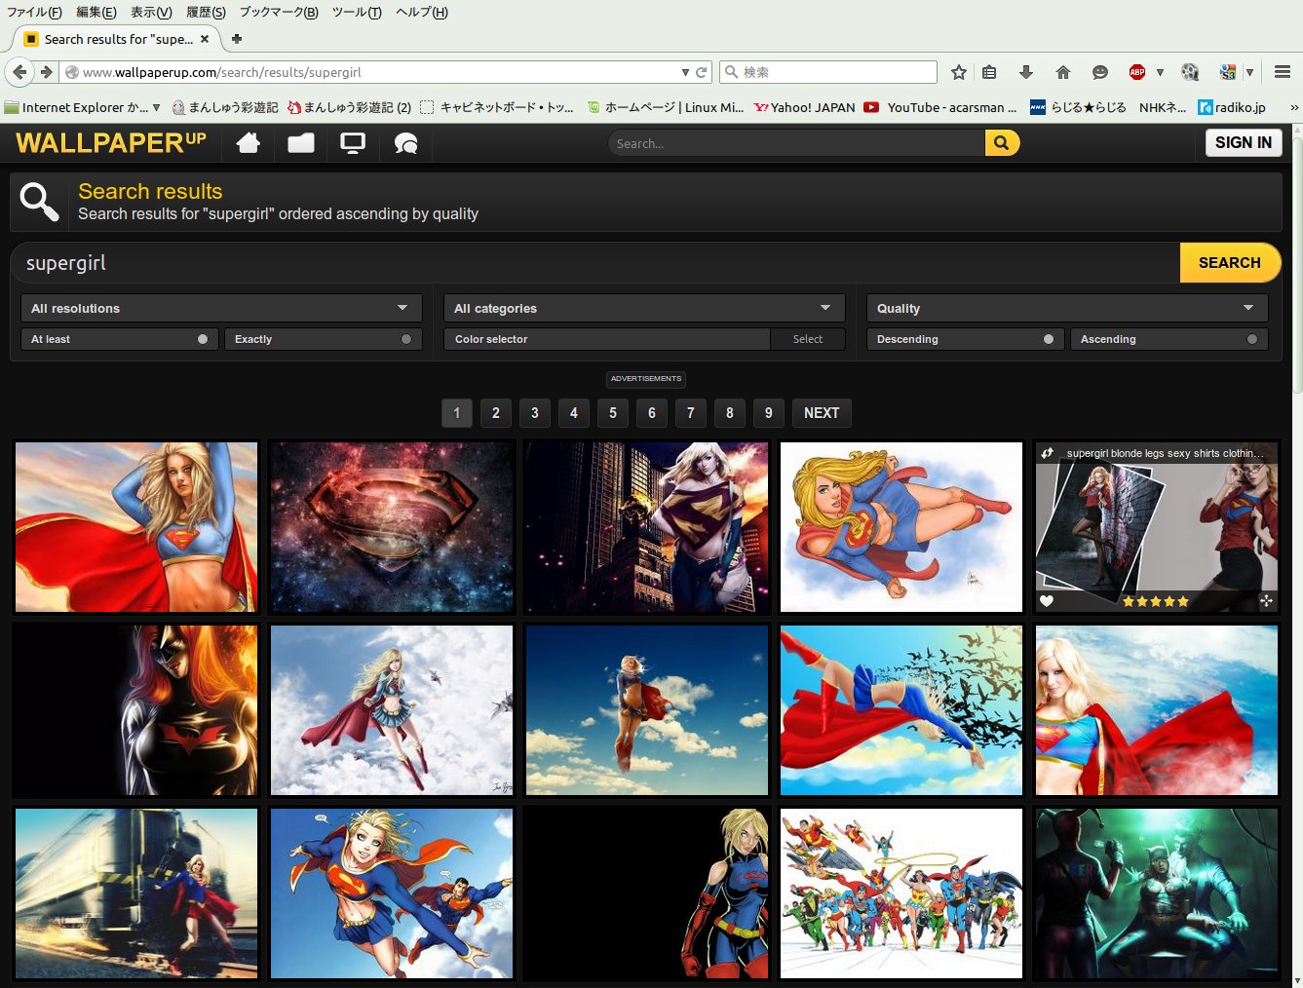Open the folder categories icon in header
Image resolution: width=1303 pixels, height=988 pixels.
301,143
